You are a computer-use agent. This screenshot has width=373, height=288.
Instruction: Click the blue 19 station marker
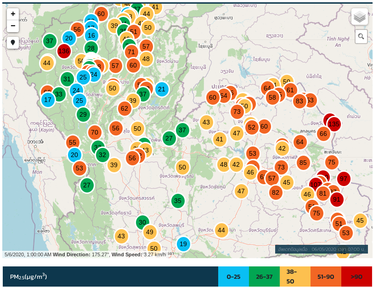[x=183, y=243]
